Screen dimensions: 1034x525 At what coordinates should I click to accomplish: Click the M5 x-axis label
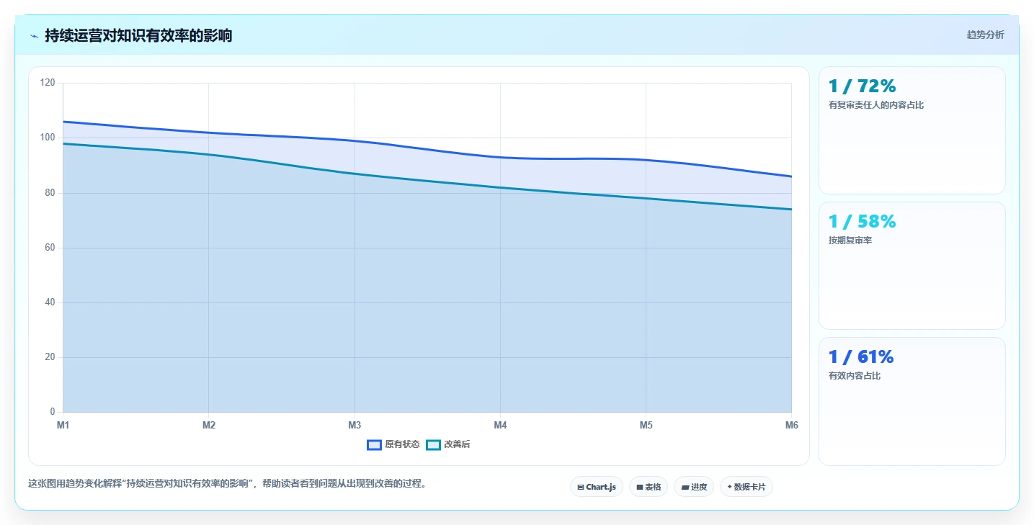click(x=646, y=426)
